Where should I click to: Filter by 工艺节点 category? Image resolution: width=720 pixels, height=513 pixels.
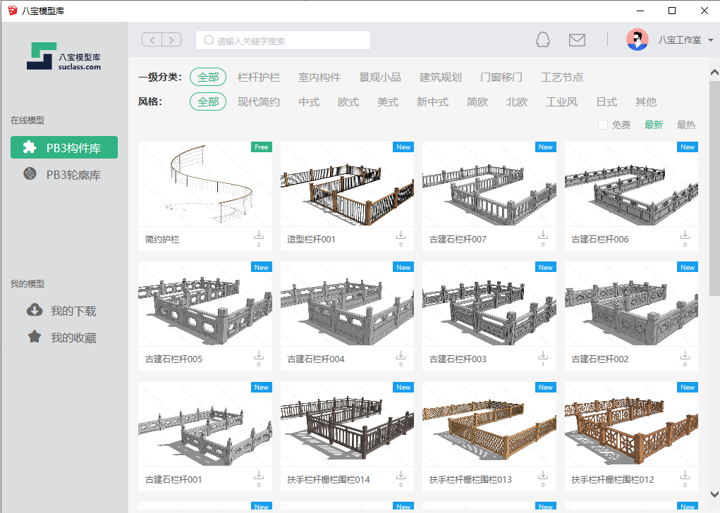click(562, 77)
